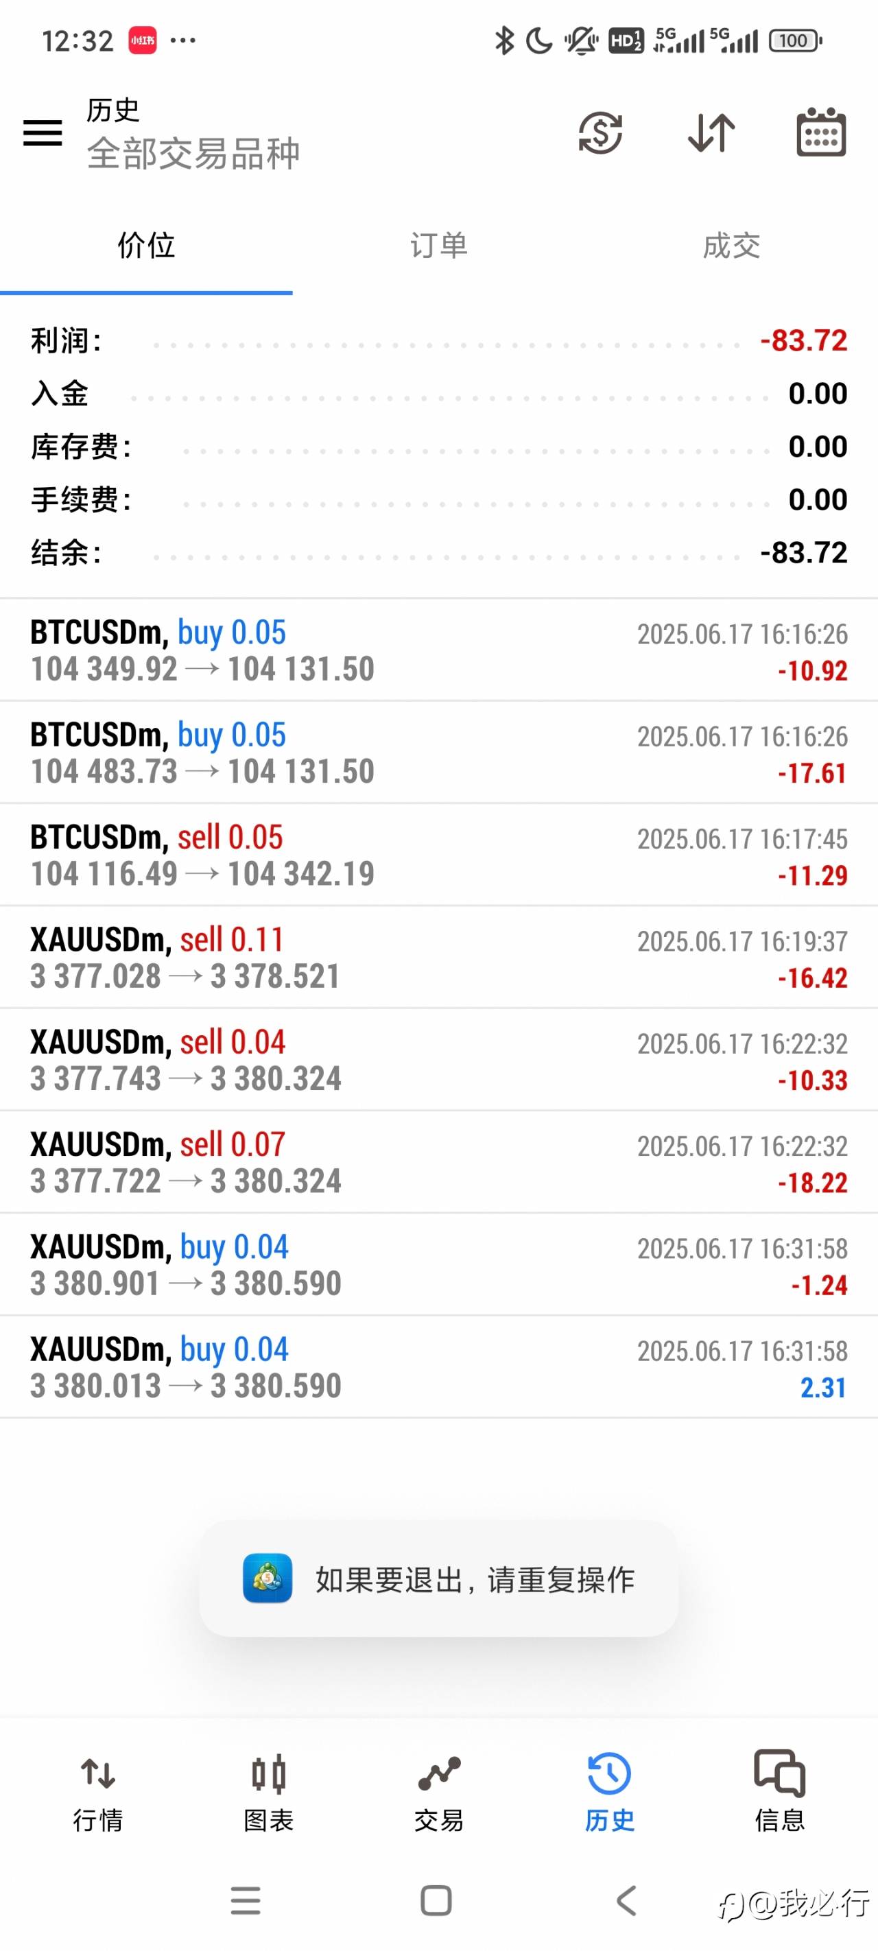
Task: Tap the currency refresh dollar icon
Action: tap(600, 133)
